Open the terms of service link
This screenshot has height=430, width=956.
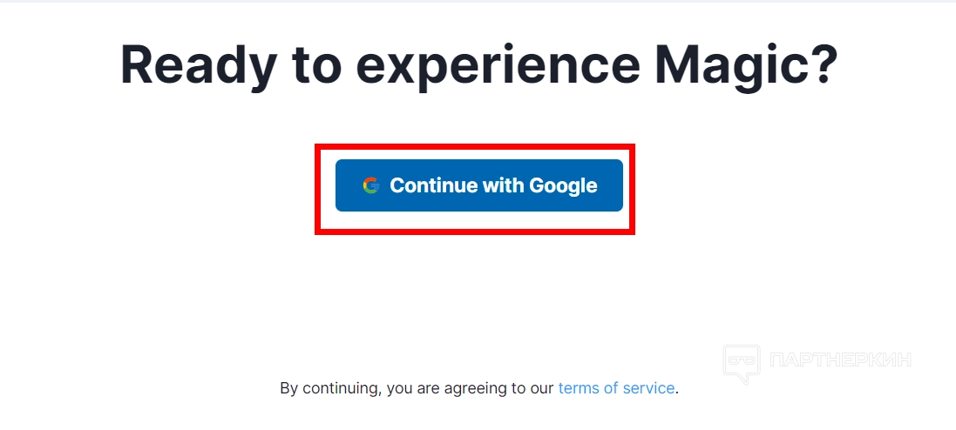(616, 388)
